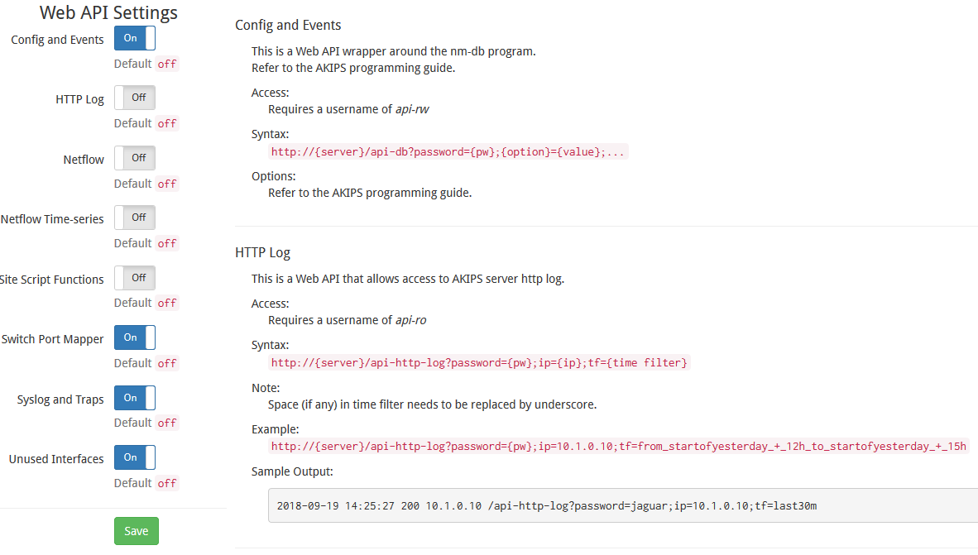Enable Netflow Time-series switch
Image resolution: width=978 pixels, height=555 pixels.
[x=135, y=218]
